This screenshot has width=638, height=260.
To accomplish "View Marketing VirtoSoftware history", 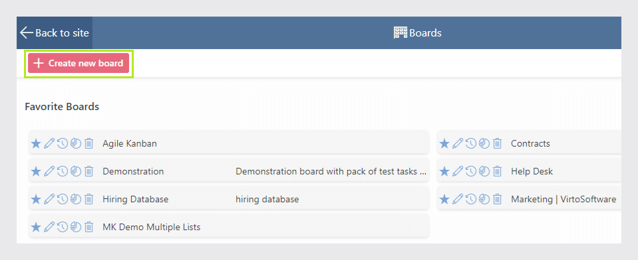I will [x=471, y=199].
